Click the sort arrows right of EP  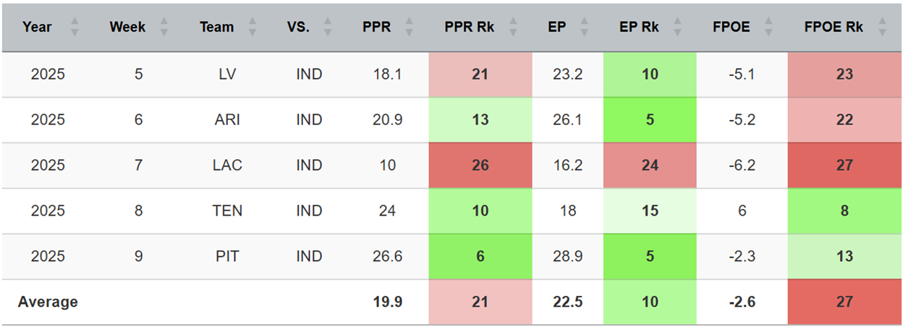584,27
